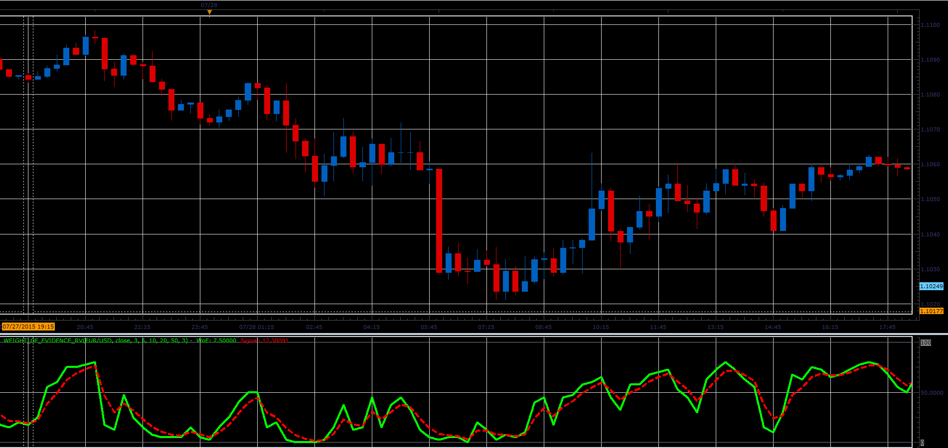The width and height of the screenshot is (948, 448).
Task: Click the red Signal: 12.38091 value
Action: 265,340
